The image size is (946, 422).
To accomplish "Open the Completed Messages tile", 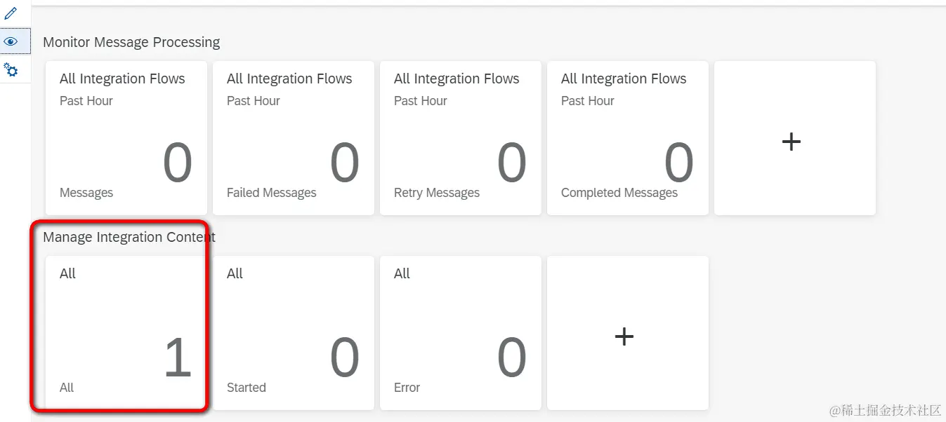I will click(x=627, y=139).
